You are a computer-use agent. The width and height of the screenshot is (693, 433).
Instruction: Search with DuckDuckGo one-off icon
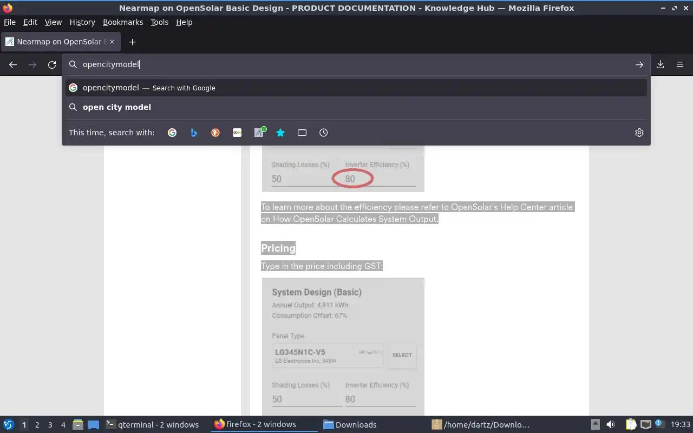click(215, 133)
